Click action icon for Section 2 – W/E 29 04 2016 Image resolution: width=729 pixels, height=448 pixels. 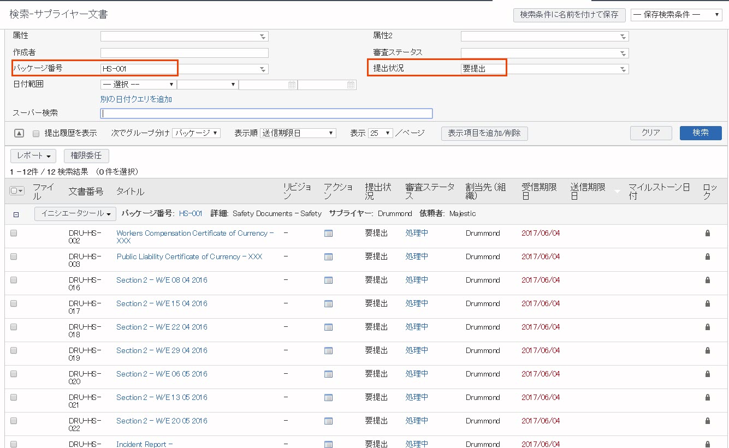328,351
